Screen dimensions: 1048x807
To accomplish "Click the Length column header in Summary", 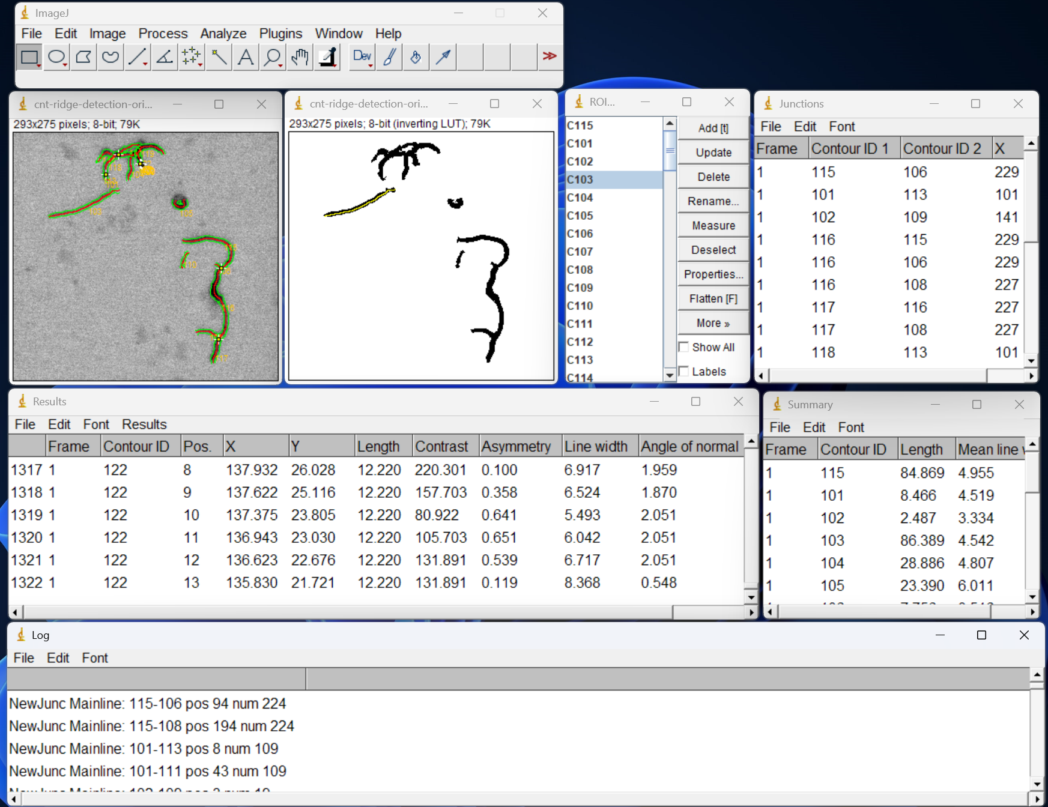I will [926, 450].
